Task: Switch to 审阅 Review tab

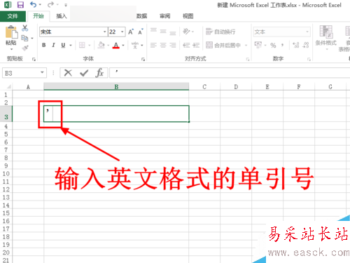Action: (164, 16)
